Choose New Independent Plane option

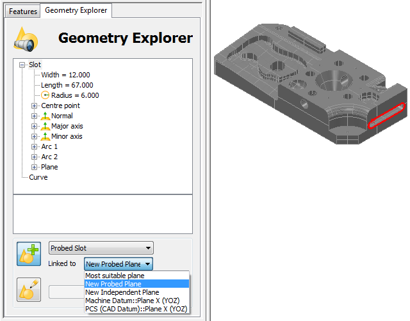(136, 292)
